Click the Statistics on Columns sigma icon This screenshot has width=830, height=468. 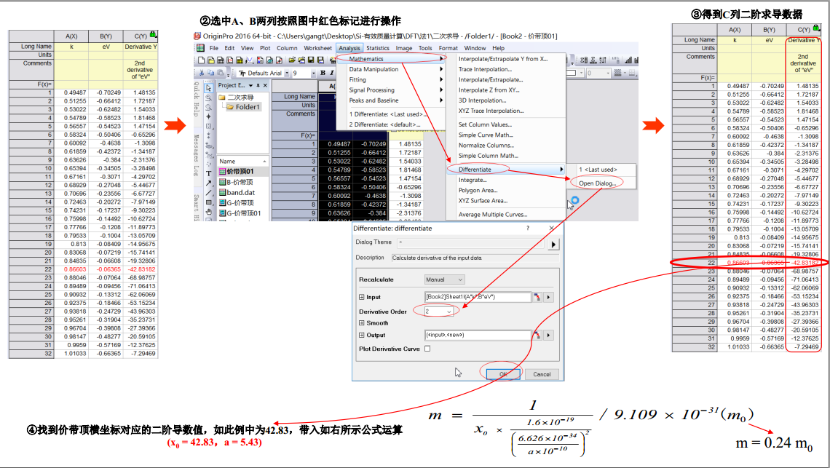click(584, 60)
